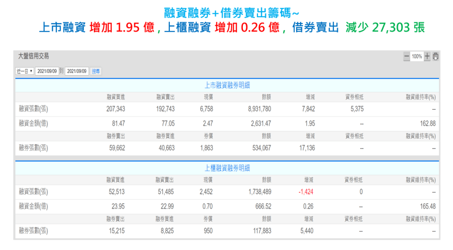The width and height of the screenshot is (453, 250).
Task: Click the headline 融資融券+借券賣出籌碼~
Action: pos(227,13)
